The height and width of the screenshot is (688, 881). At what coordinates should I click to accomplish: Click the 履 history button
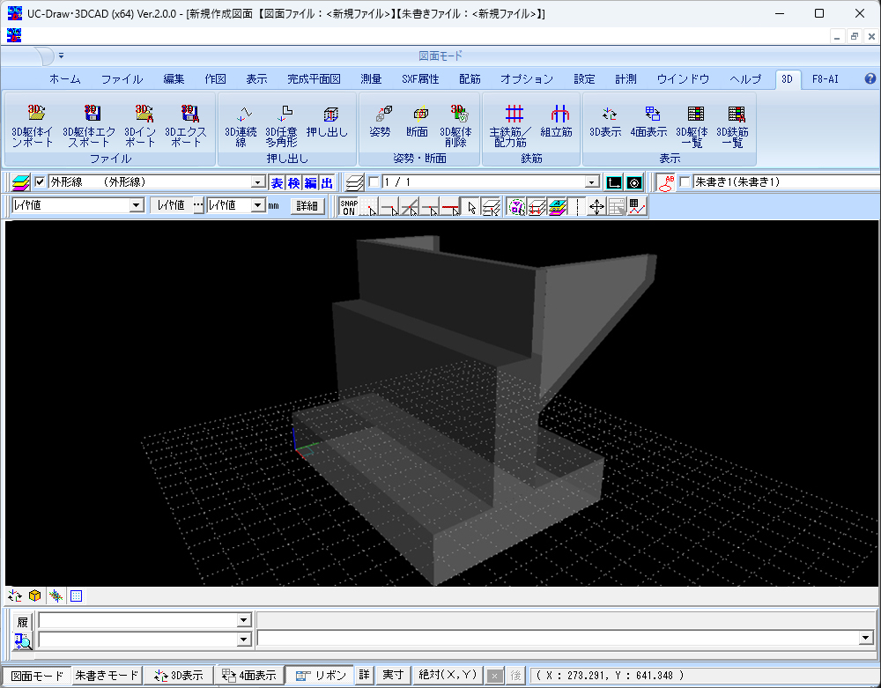point(23,622)
